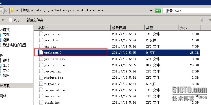Open the address bar history dropdown
211x105 pixels.
coord(151,11)
